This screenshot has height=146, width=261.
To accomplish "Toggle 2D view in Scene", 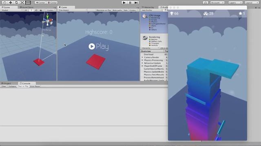I will tap(26, 10).
